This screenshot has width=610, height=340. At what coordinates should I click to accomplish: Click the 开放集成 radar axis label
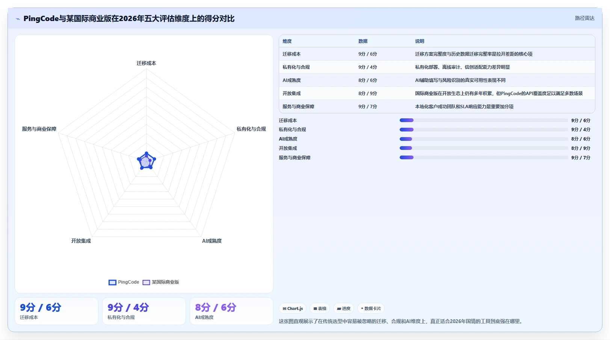coord(81,241)
